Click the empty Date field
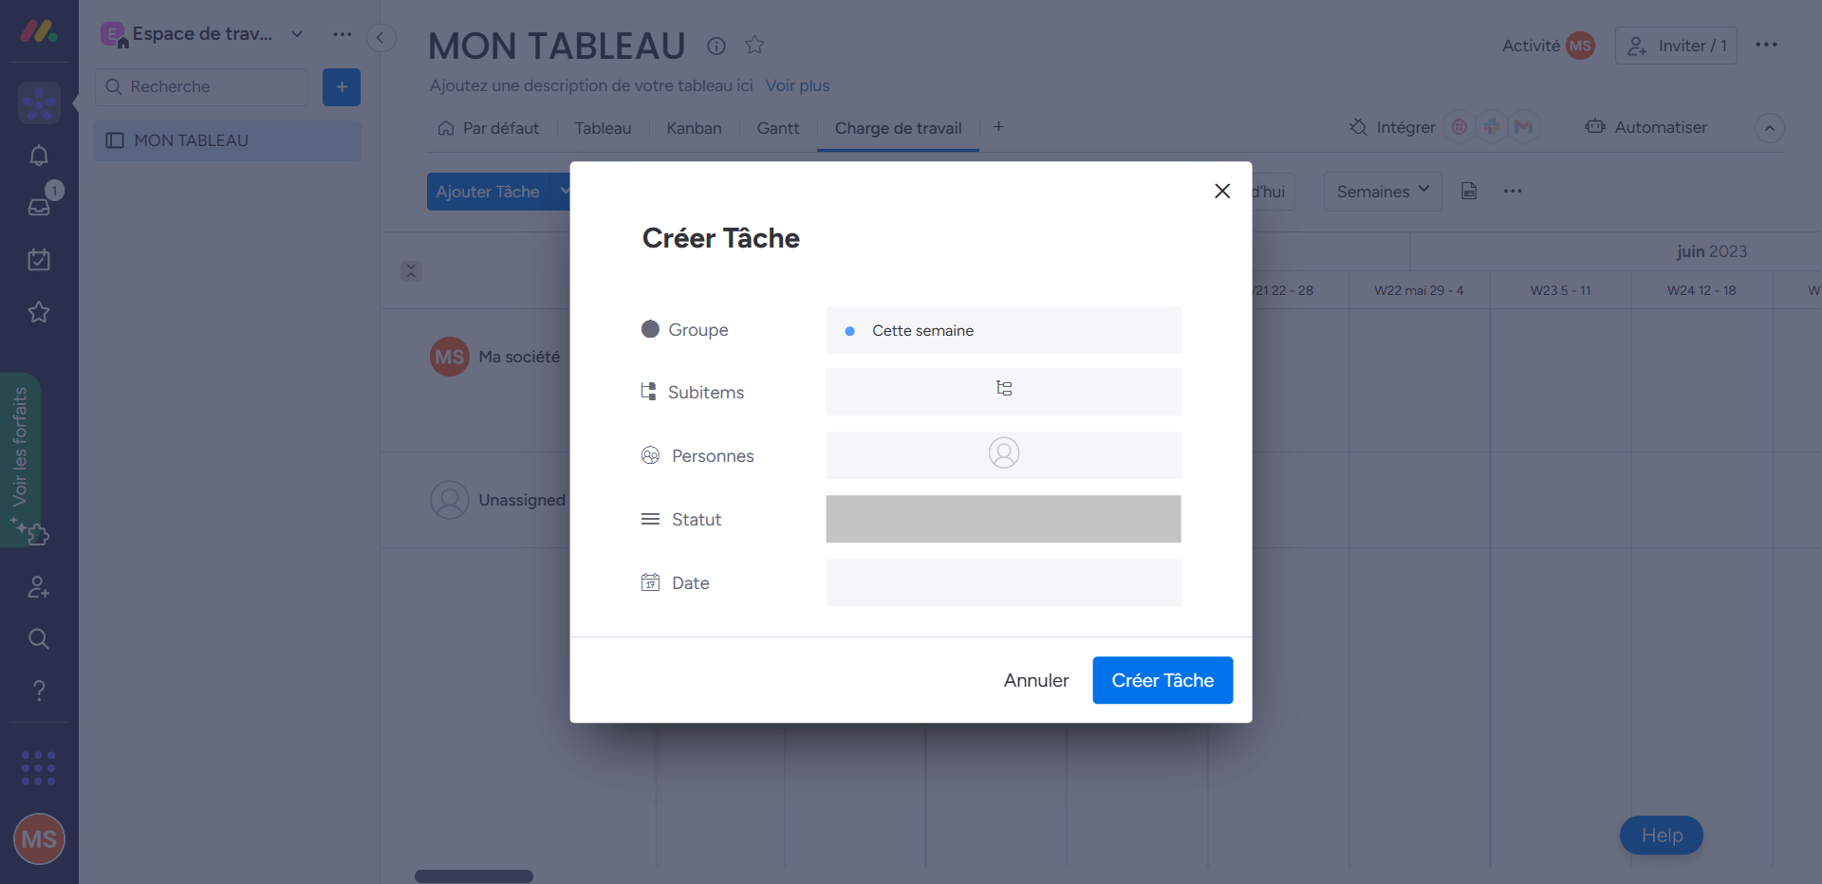 point(1003,582)
